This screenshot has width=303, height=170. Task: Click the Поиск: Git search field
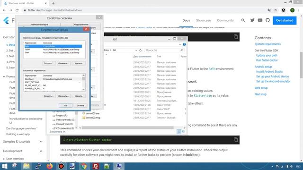coord(164,51)
